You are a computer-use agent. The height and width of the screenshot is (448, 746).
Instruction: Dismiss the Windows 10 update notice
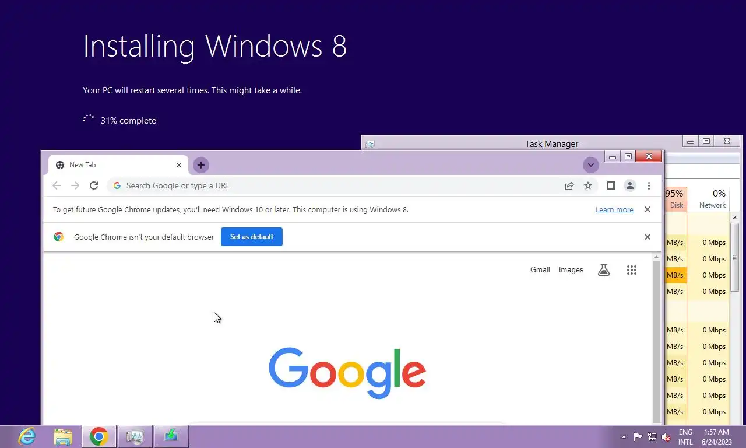[648, 209]
